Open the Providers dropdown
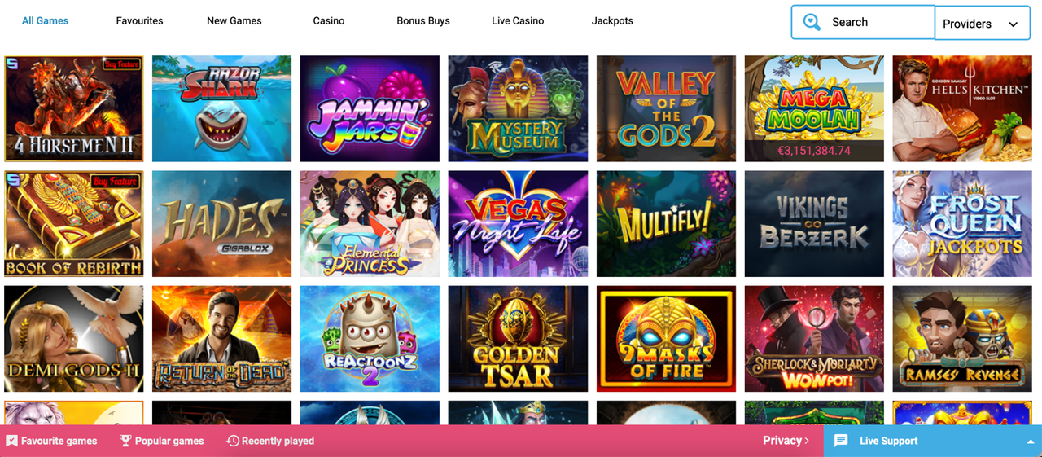 [x=983, y=24]
